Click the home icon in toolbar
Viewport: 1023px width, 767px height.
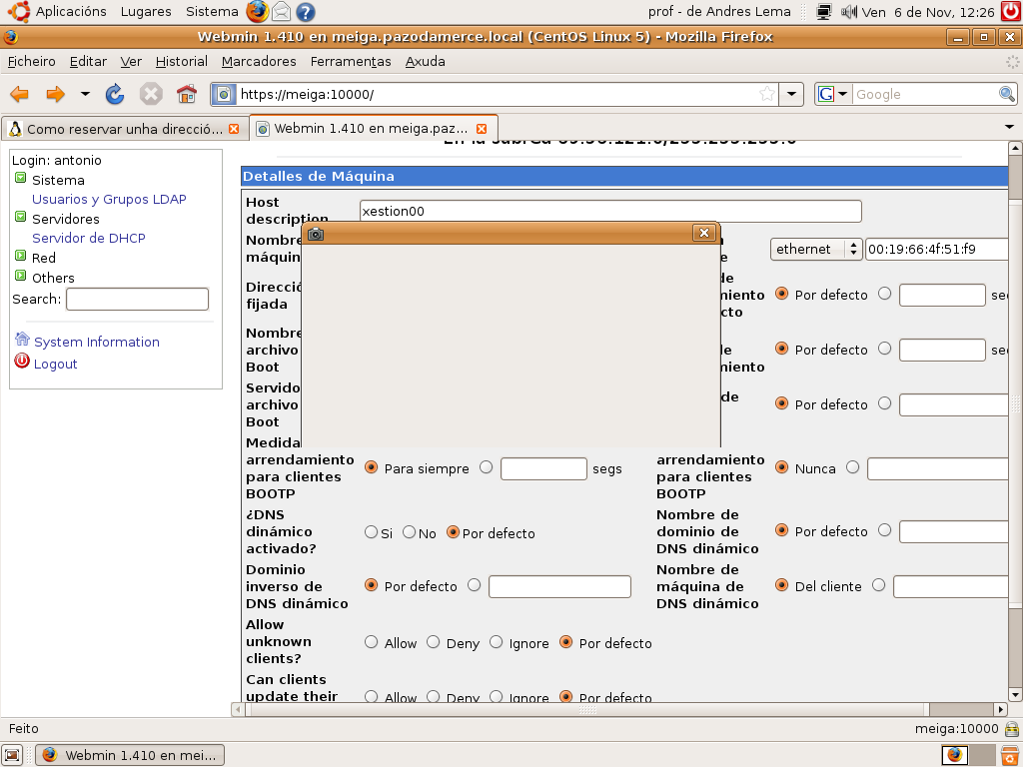click(186, 94)
